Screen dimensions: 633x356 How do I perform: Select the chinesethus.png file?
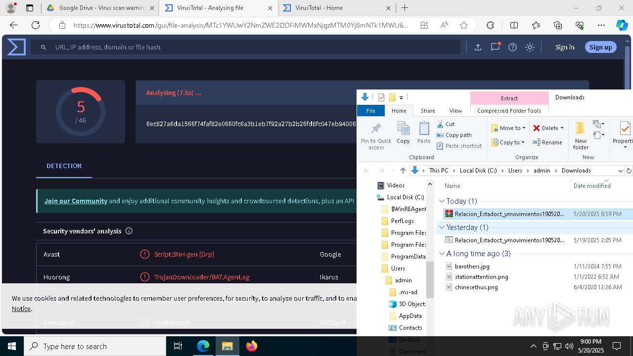476,287
